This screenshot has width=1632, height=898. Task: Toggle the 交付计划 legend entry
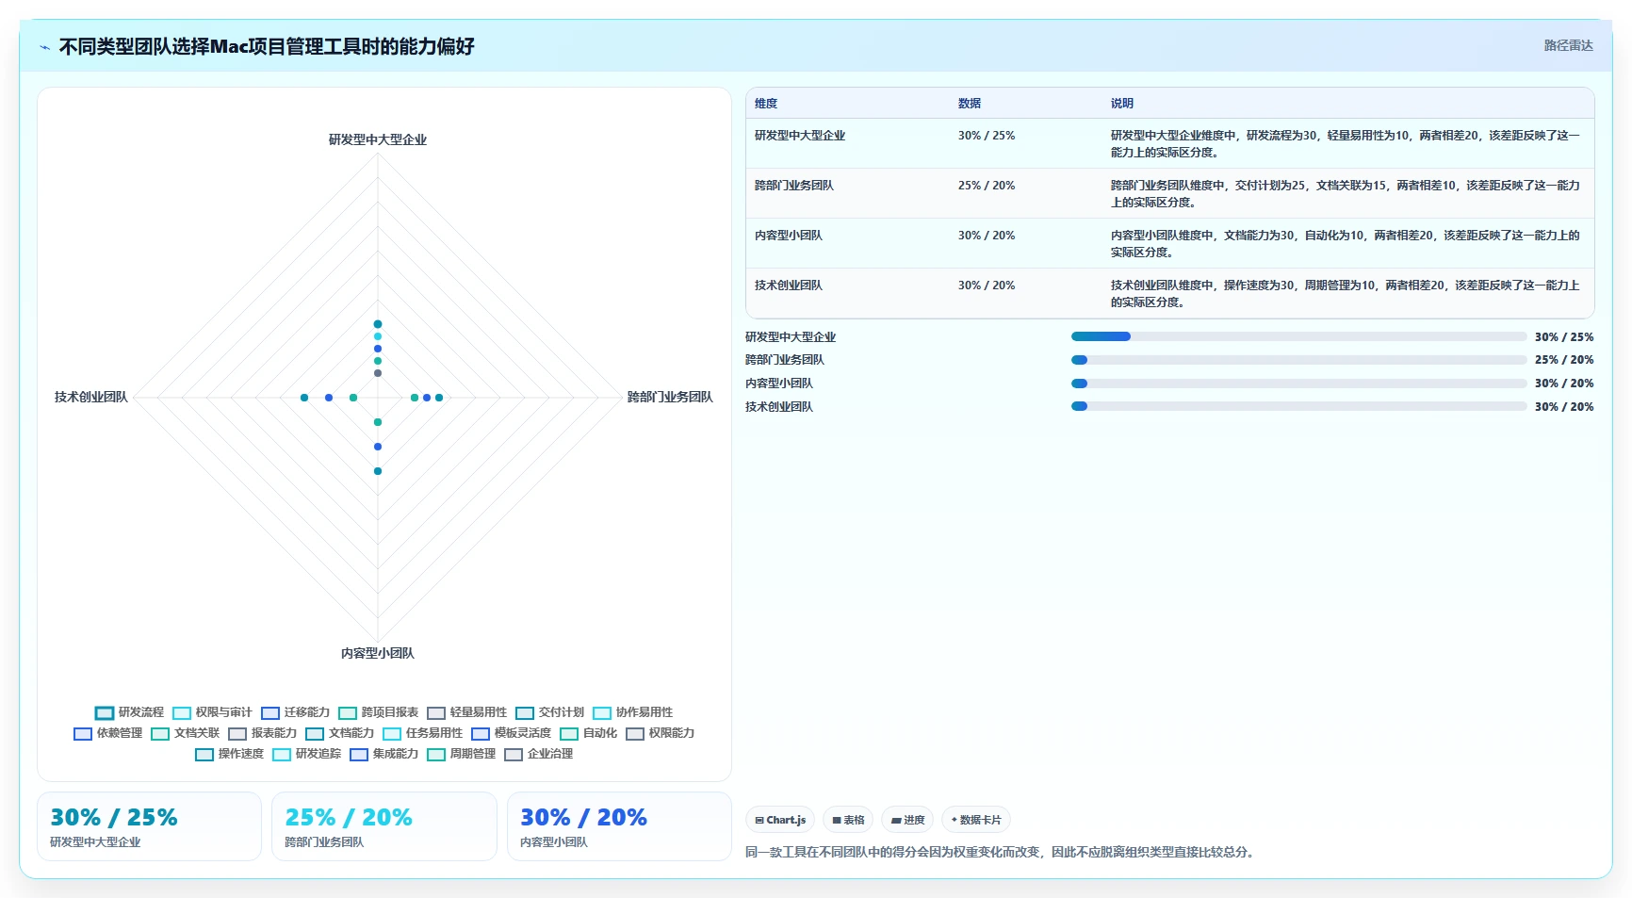tap(549, 712)
